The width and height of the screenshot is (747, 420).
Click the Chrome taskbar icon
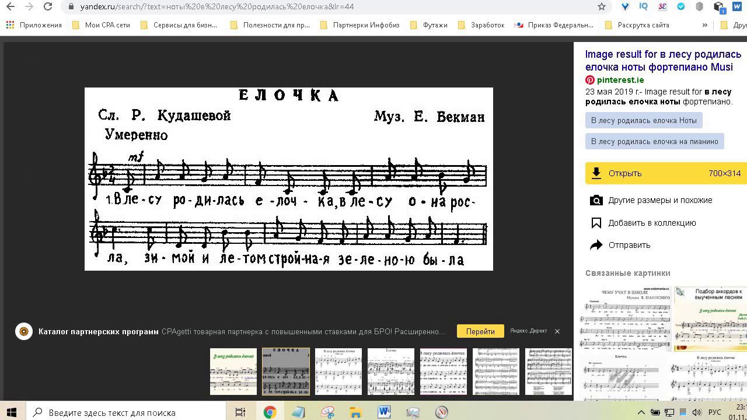pos(270,412)
